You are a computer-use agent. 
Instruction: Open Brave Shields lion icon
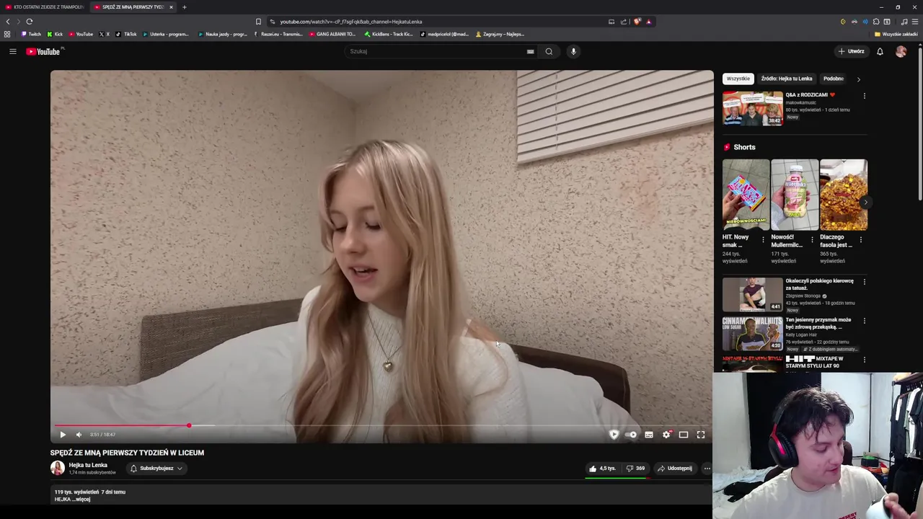[x=637, y=22]
